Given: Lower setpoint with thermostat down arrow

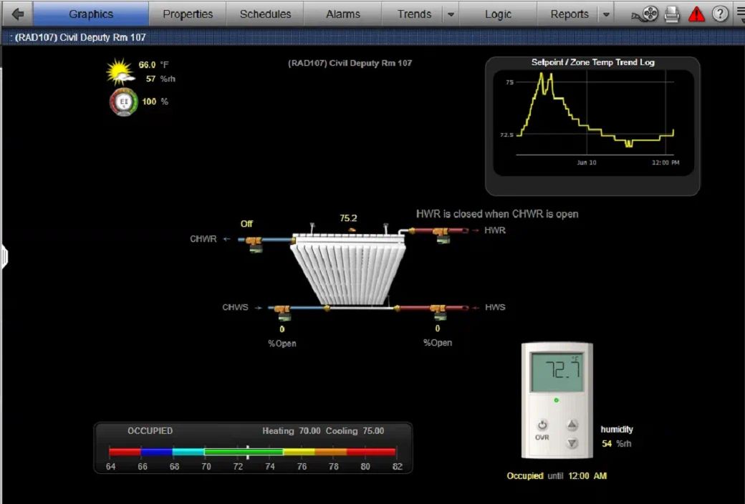Looking at the screenshot, I should (572, 442).
